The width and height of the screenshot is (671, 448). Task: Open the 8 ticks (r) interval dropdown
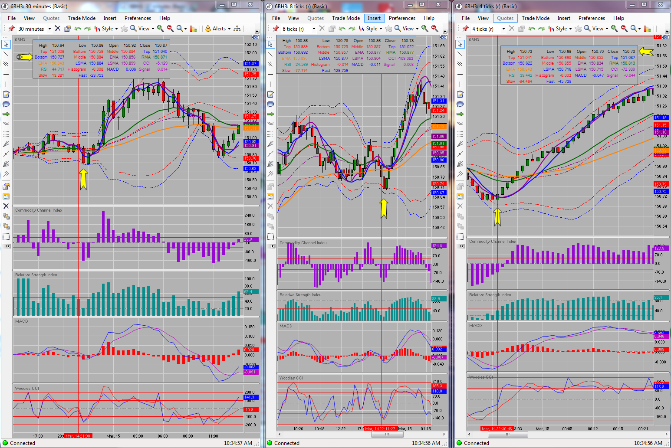(314, 29)
